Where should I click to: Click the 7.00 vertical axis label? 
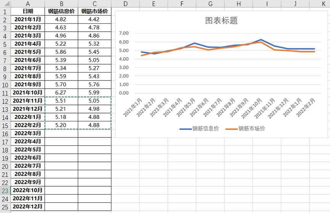click(x=124, y=33)
